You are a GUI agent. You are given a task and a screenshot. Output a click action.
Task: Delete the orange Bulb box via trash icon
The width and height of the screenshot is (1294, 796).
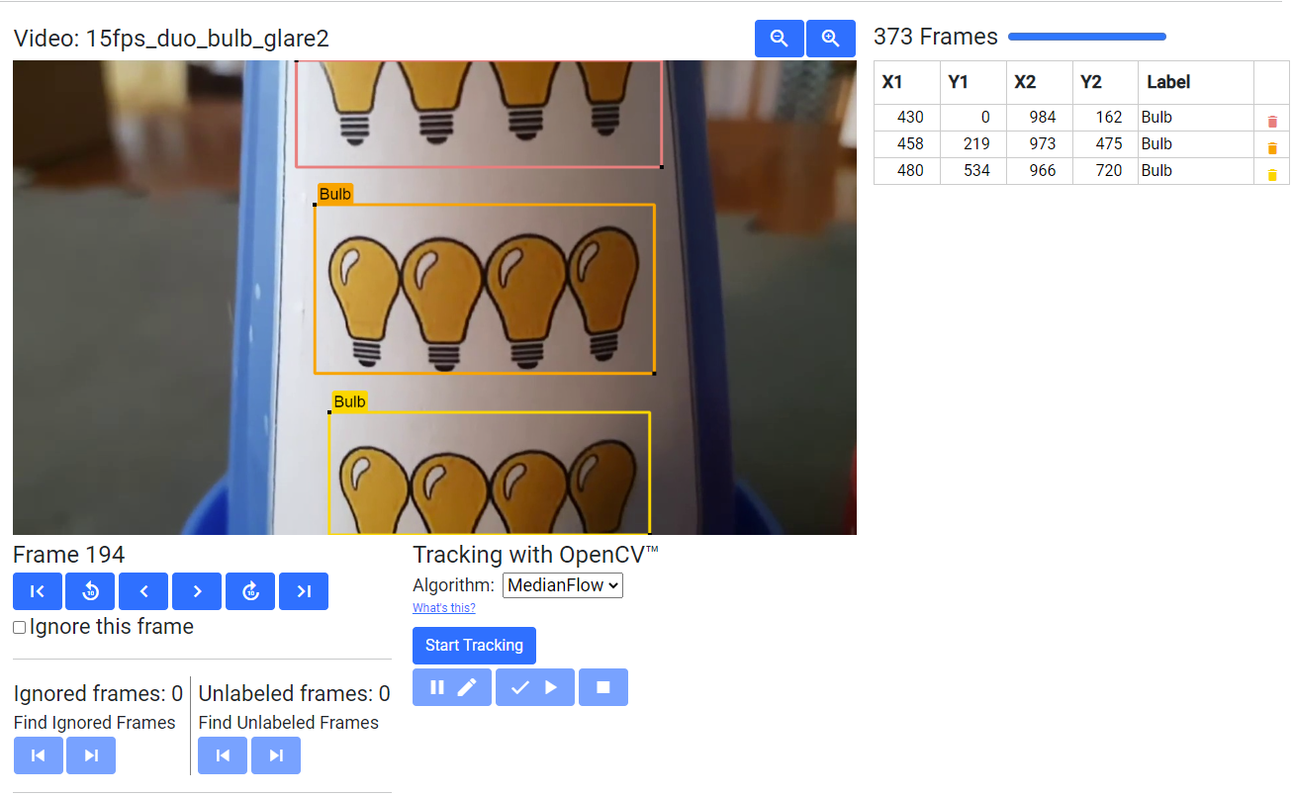pyautogui.click(x=1272, y=148)
